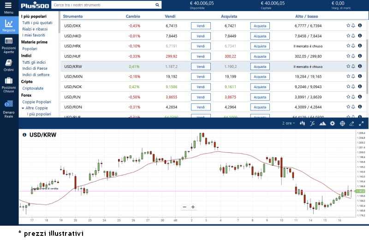Open chart settings gear icon
The image size is (369, 240).
pos(332,124)
